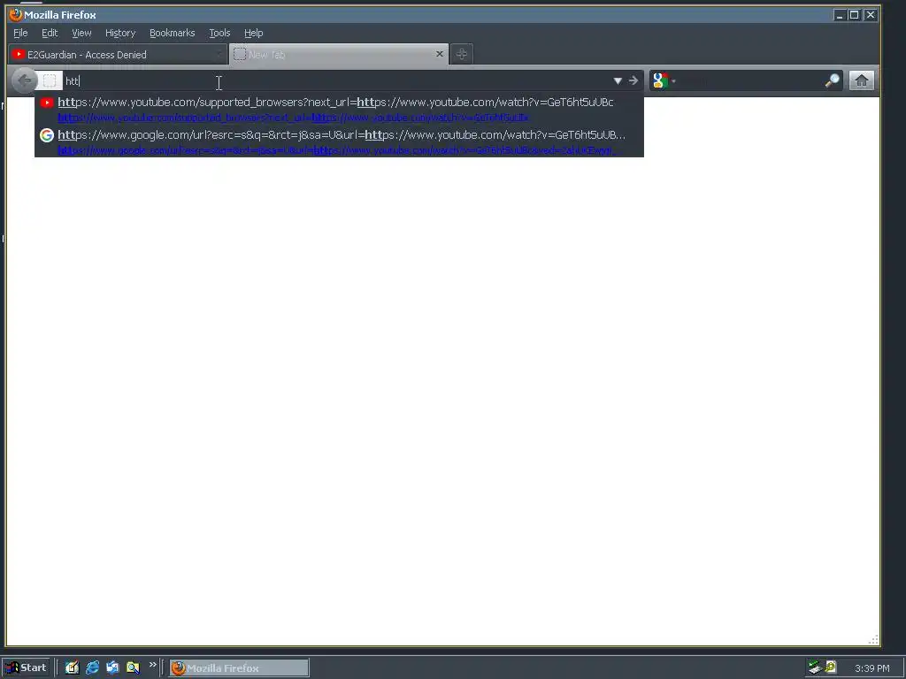
Task: Open the Bookmarks menu
Action: (x=173, y=33)
